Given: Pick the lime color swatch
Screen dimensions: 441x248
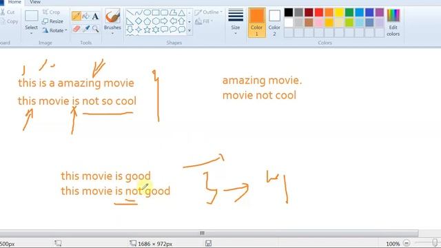Looking at the screenshot, I should (349, 23).
